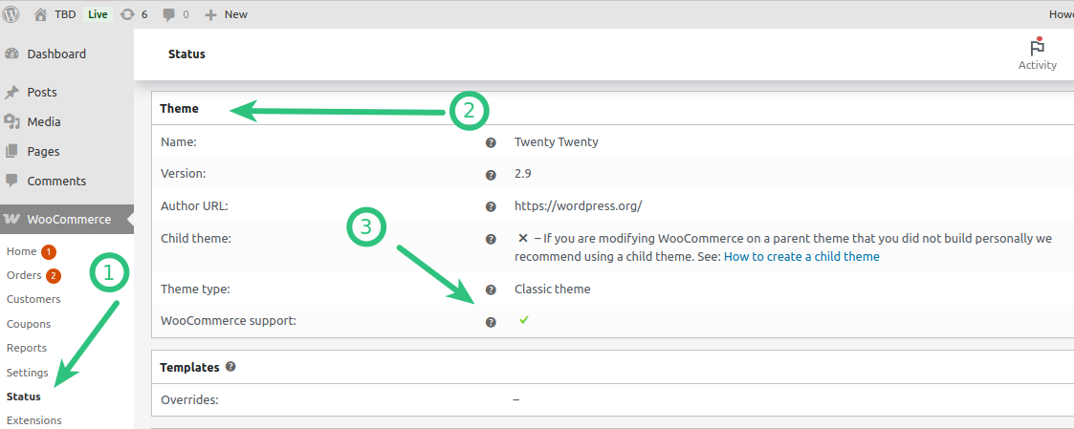Open the Activity flag panel

[x=1037, y=54]
